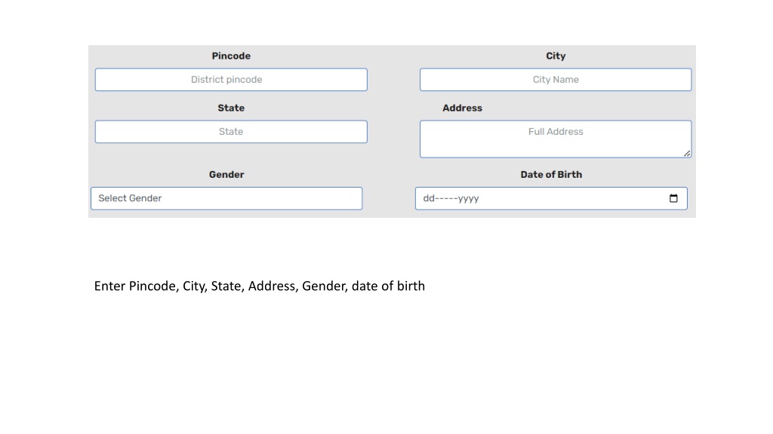Select the State placeholder text box

(x=231, y=132)
